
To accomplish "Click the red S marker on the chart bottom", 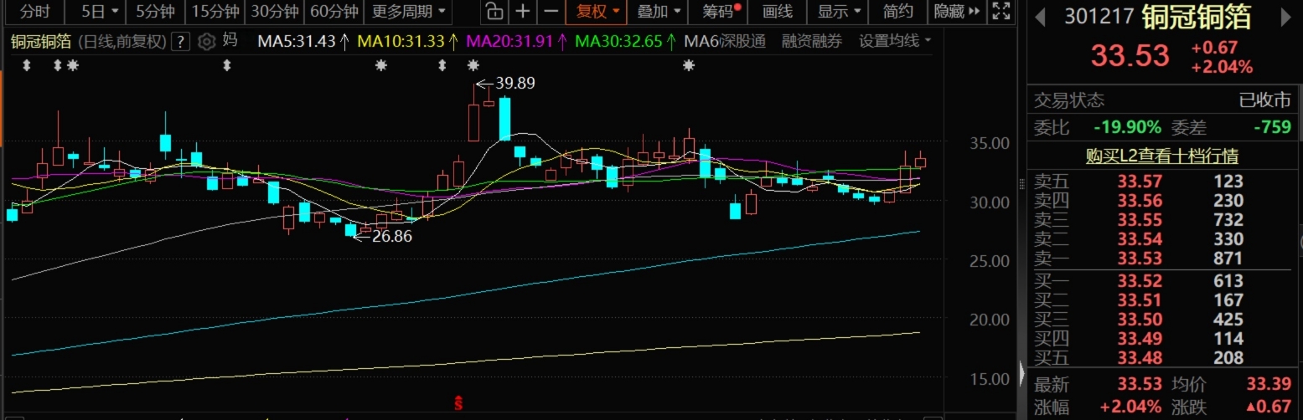I will click(458, 403).
